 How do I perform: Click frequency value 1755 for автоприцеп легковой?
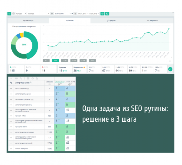(x=50, y=143)
